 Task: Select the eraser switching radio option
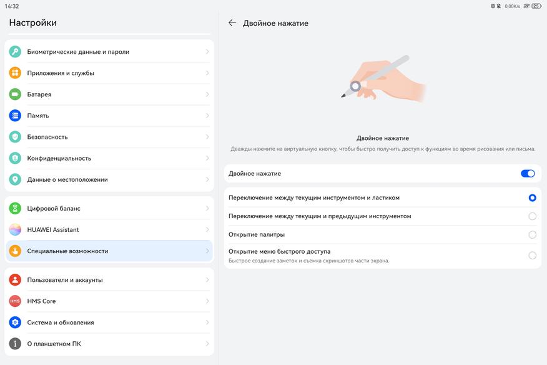(532, 197)
